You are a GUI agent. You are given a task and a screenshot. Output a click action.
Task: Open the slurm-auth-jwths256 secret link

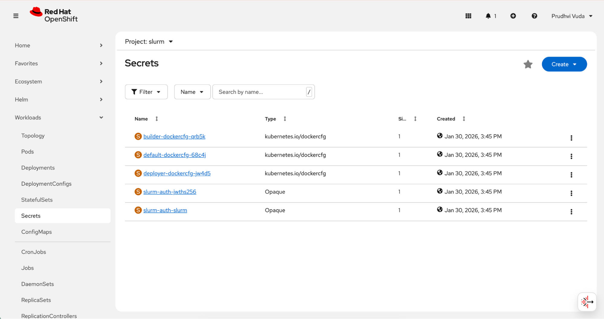(170, 192)
